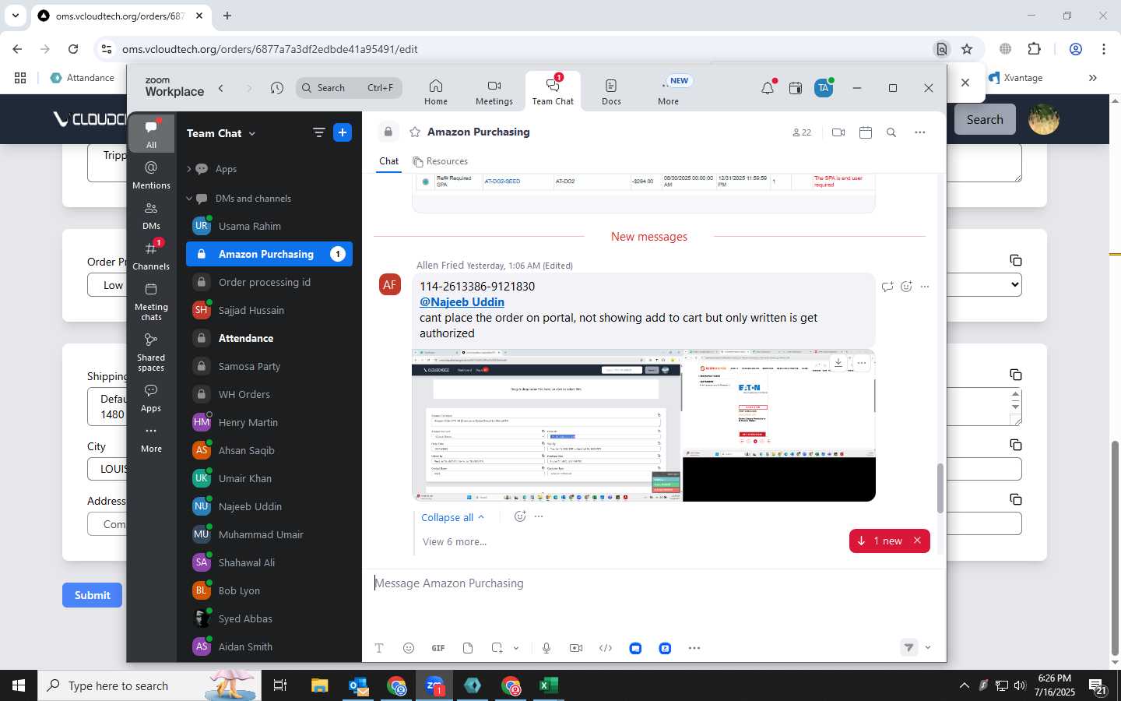Select the Chat tab in channel
The height and width of the screenshot is (701, 1121).
pyautogui.click(x=389, y=161)
